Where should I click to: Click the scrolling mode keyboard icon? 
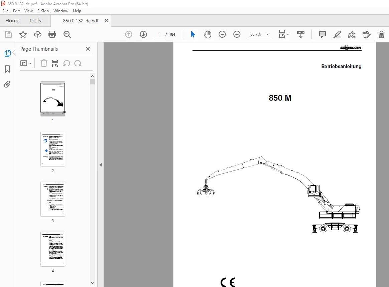[x=301, y=34]
